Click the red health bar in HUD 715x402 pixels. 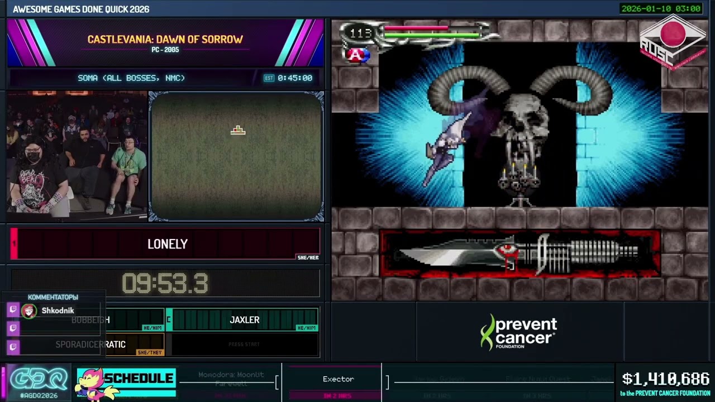(416, 27)
